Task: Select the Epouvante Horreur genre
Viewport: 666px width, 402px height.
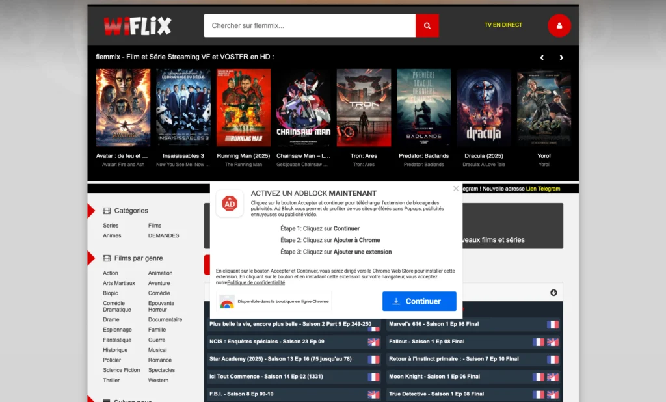Action: 161,306
